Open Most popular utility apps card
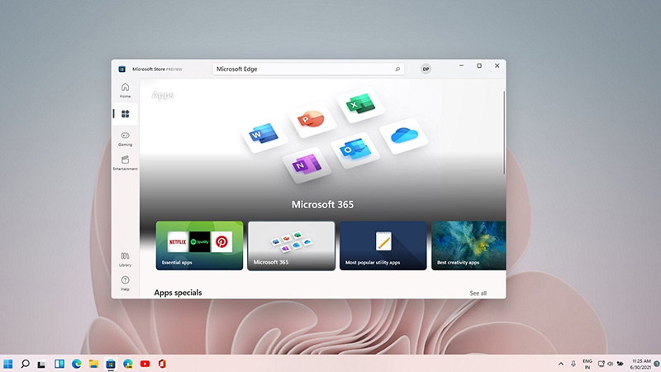Viewport: 661px width, 372px height. pos(383,246)
